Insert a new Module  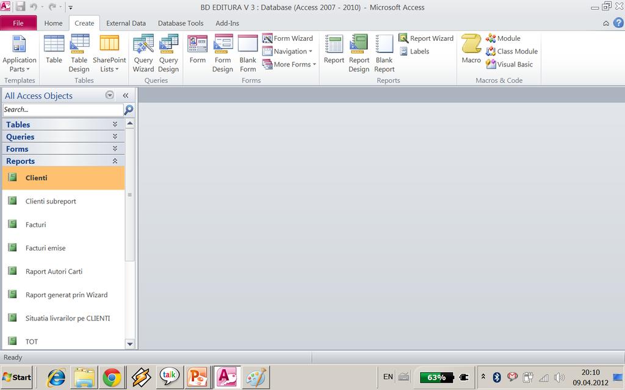[503, 38]
